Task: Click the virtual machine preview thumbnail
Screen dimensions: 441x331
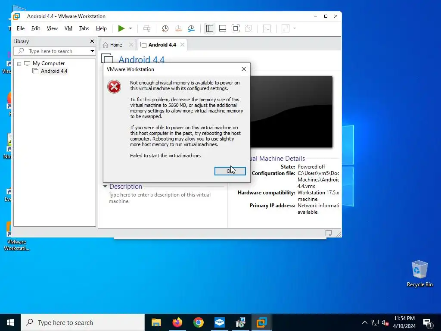Action: [x=291, y=112]
